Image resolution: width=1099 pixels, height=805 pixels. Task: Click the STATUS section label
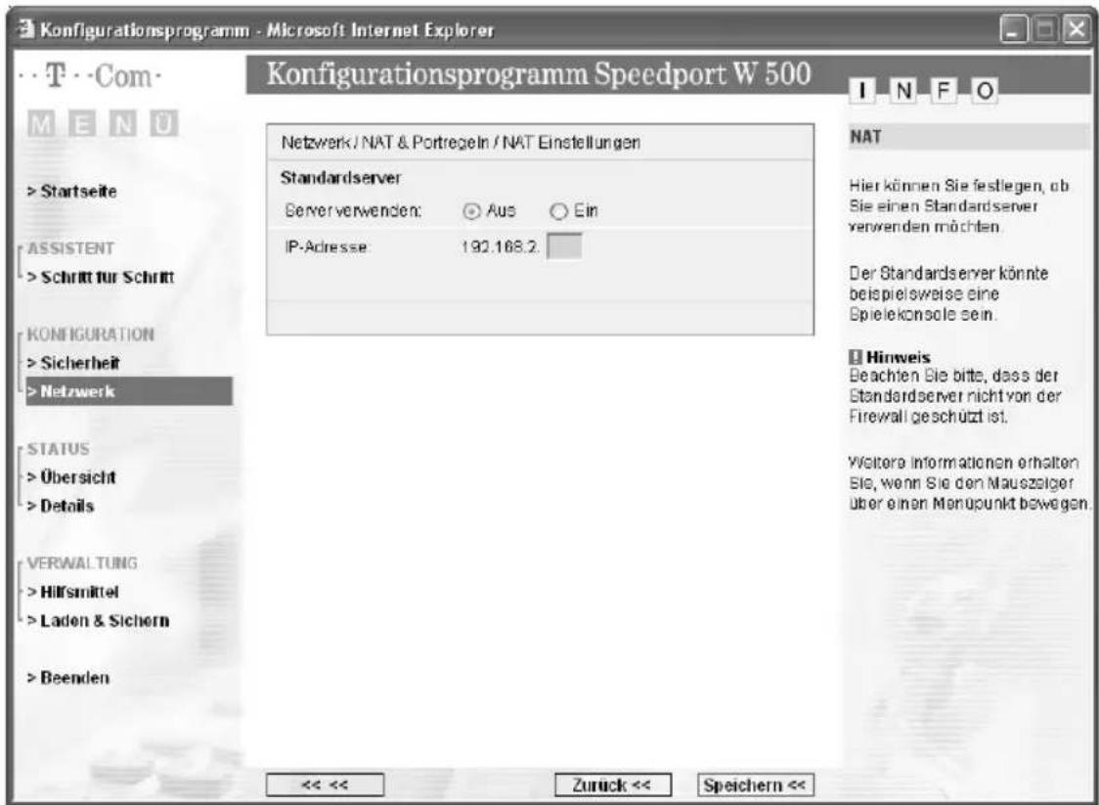(58, 449)
